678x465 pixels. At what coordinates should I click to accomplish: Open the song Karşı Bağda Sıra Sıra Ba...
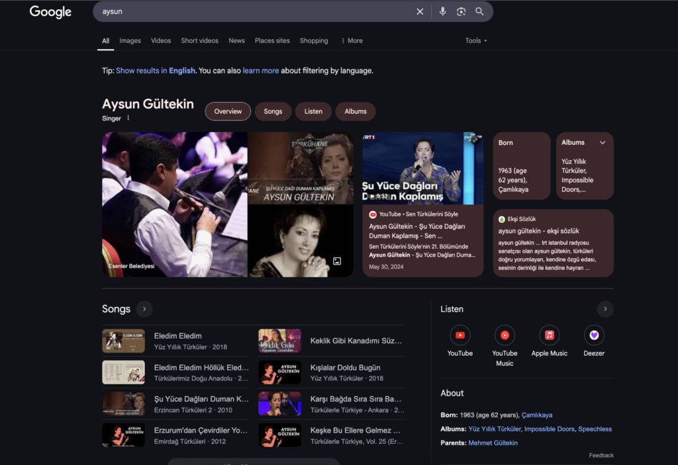(332, 404)
